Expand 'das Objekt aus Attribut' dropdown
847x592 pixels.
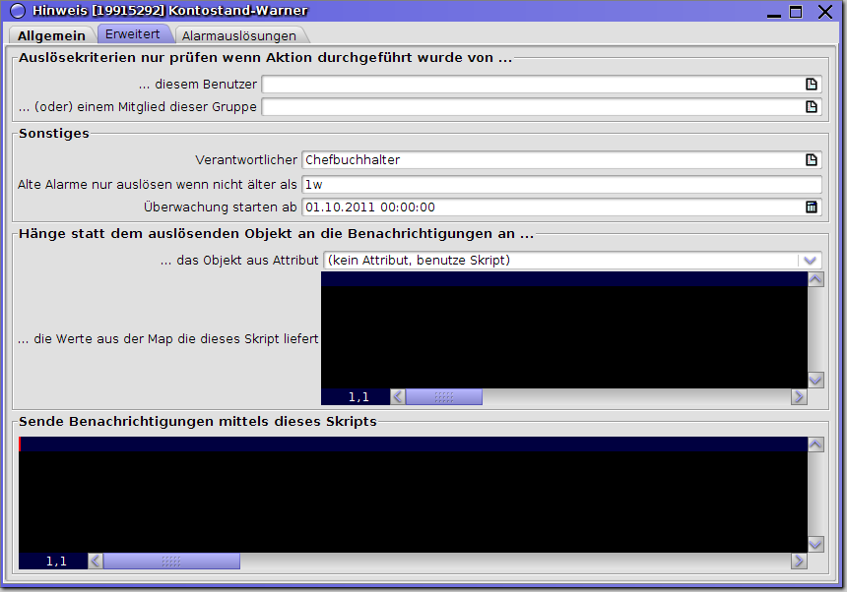[x=810, y=261]
